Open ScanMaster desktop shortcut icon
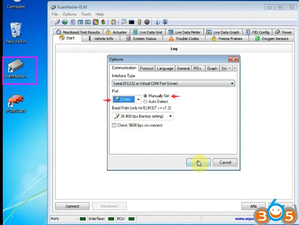 16,69
